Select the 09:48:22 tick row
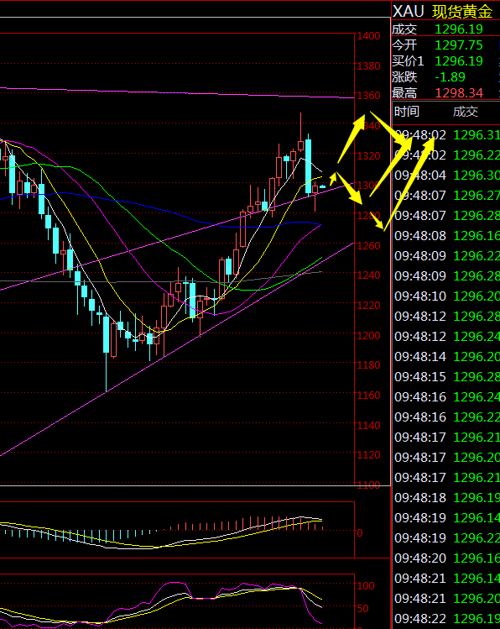This screenshot has height=629, width=500. 446,618
